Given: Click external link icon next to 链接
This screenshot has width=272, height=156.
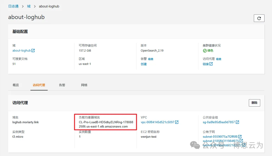Looking at the screenshot, I should (x=211, y=64).
